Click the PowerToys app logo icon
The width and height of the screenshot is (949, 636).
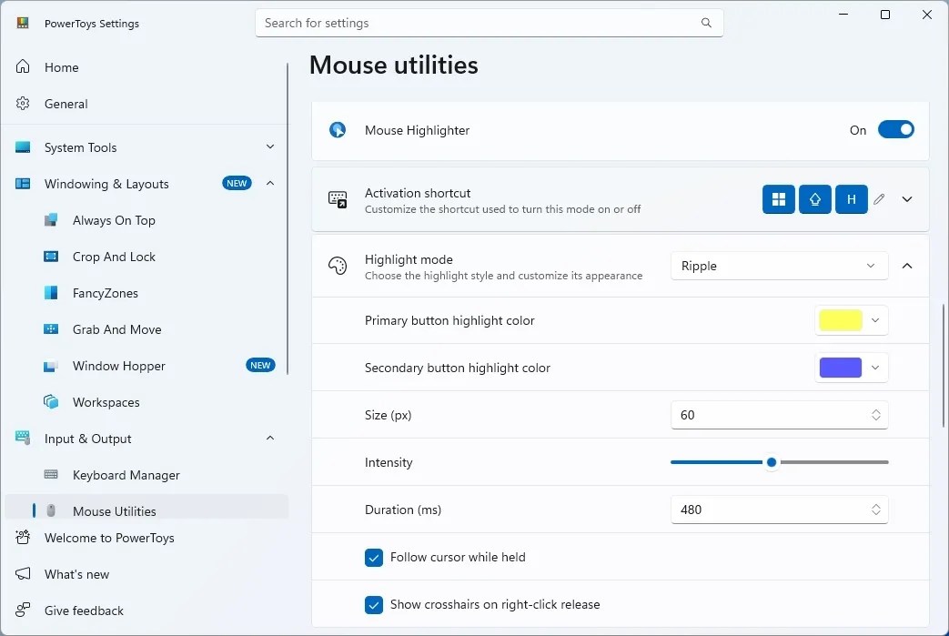(x=23, y=23)
